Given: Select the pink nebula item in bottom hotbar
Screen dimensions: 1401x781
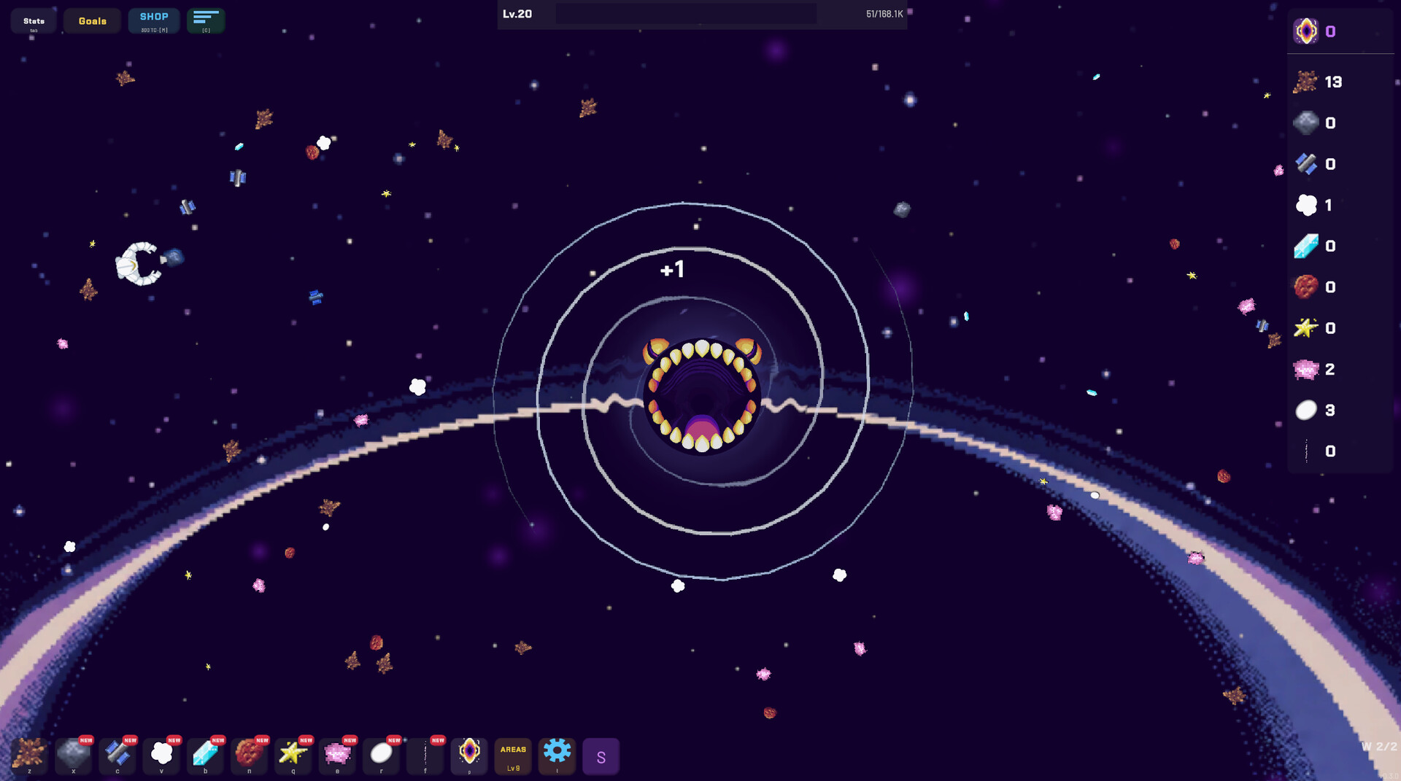Looking at the screenshot, I should [337, 755].
